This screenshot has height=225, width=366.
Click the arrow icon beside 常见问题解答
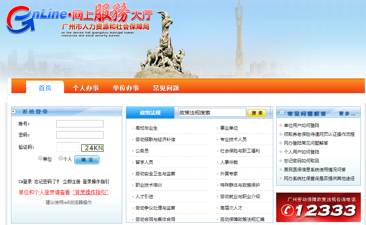coord(282,112)
